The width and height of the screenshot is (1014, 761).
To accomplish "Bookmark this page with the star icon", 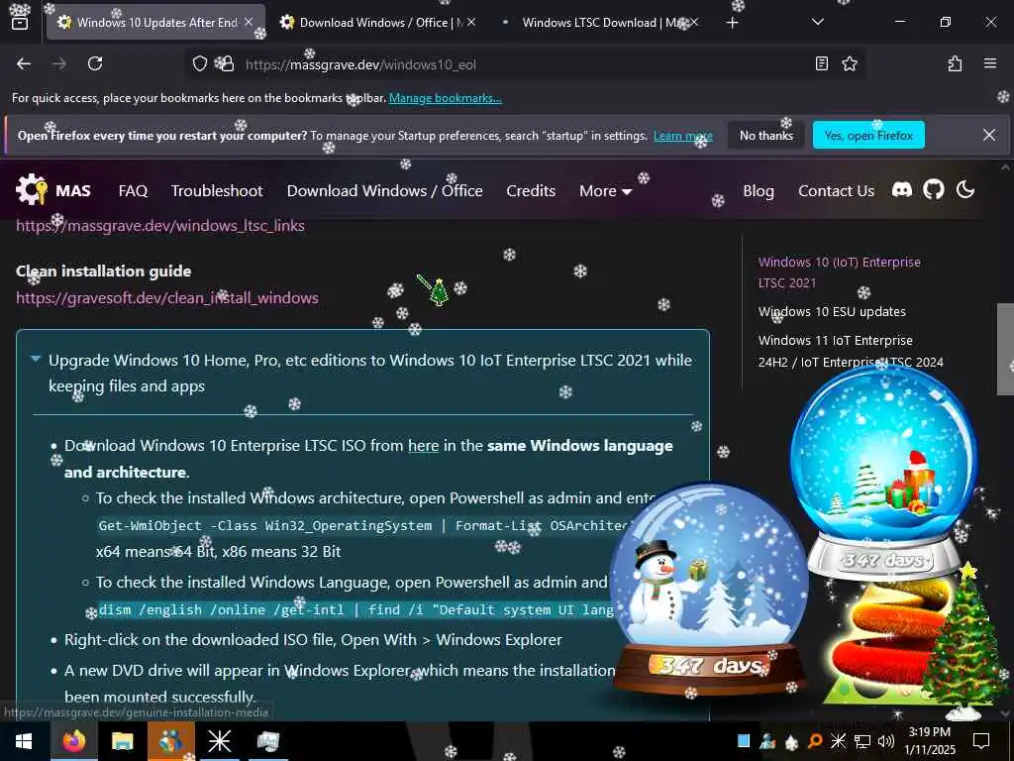I will (x=849, y=63).
